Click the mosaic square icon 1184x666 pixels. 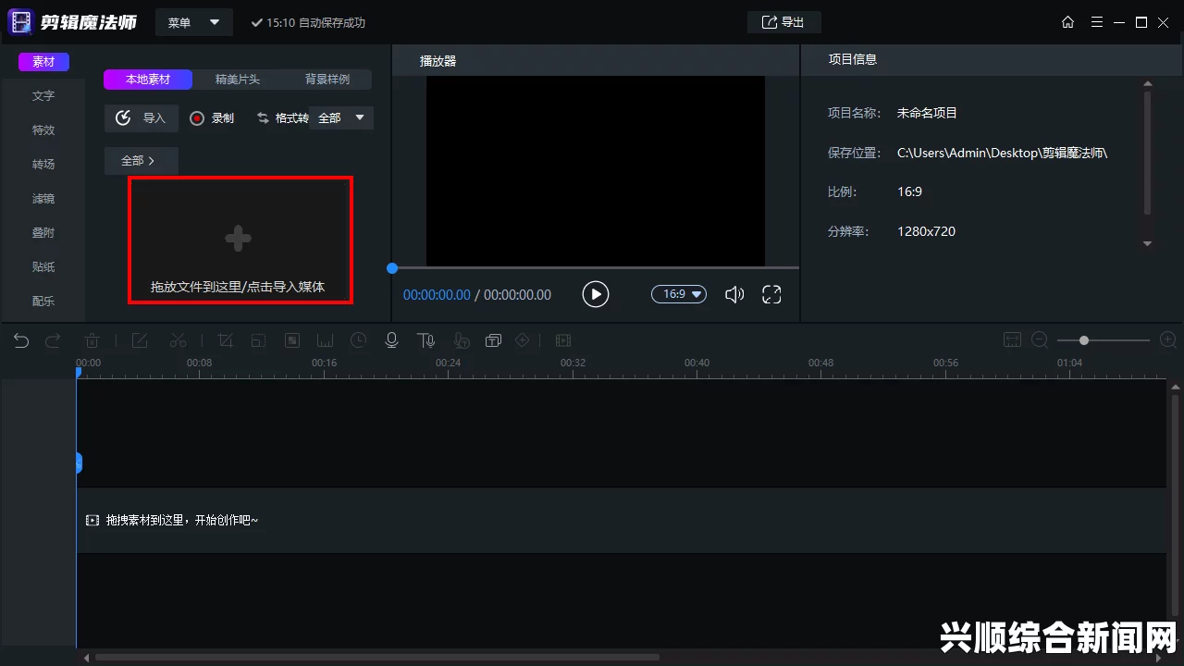(291, 340)
